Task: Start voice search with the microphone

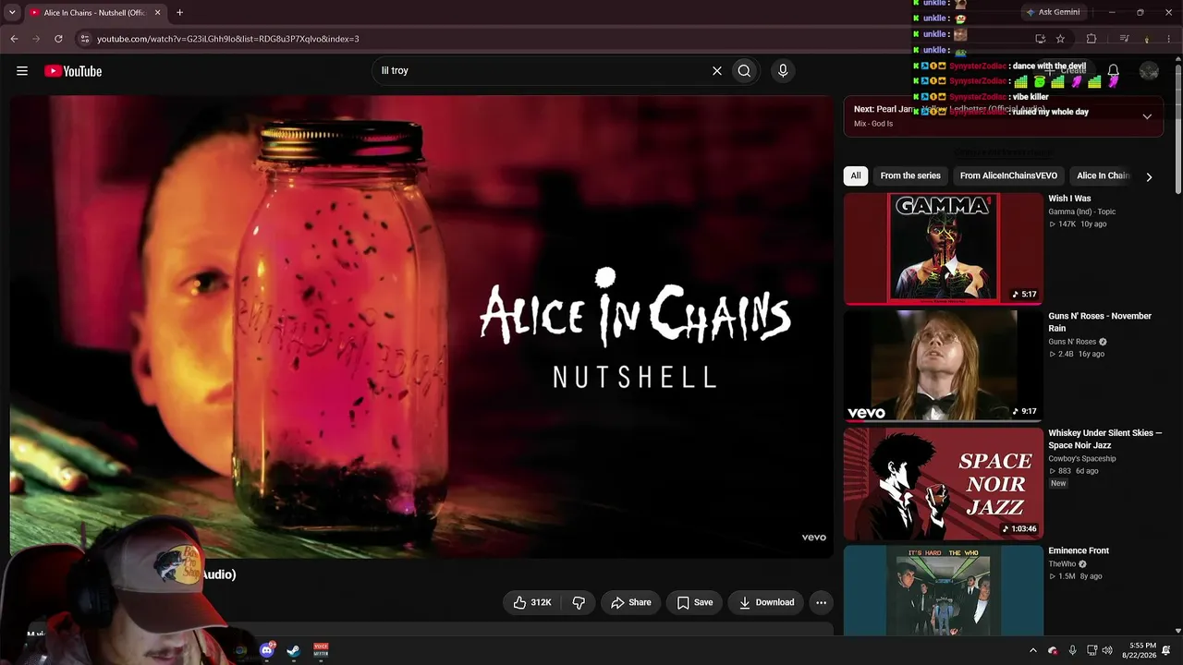Action: coord(783,71)
